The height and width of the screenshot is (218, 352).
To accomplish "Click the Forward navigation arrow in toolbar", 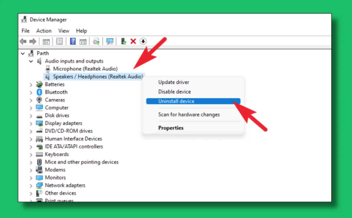I will point(33,41).
